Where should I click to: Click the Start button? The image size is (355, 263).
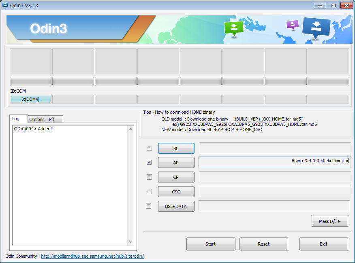click(211, 244)
